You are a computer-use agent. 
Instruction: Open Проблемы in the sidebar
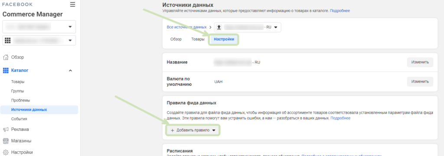pos(21,100)
